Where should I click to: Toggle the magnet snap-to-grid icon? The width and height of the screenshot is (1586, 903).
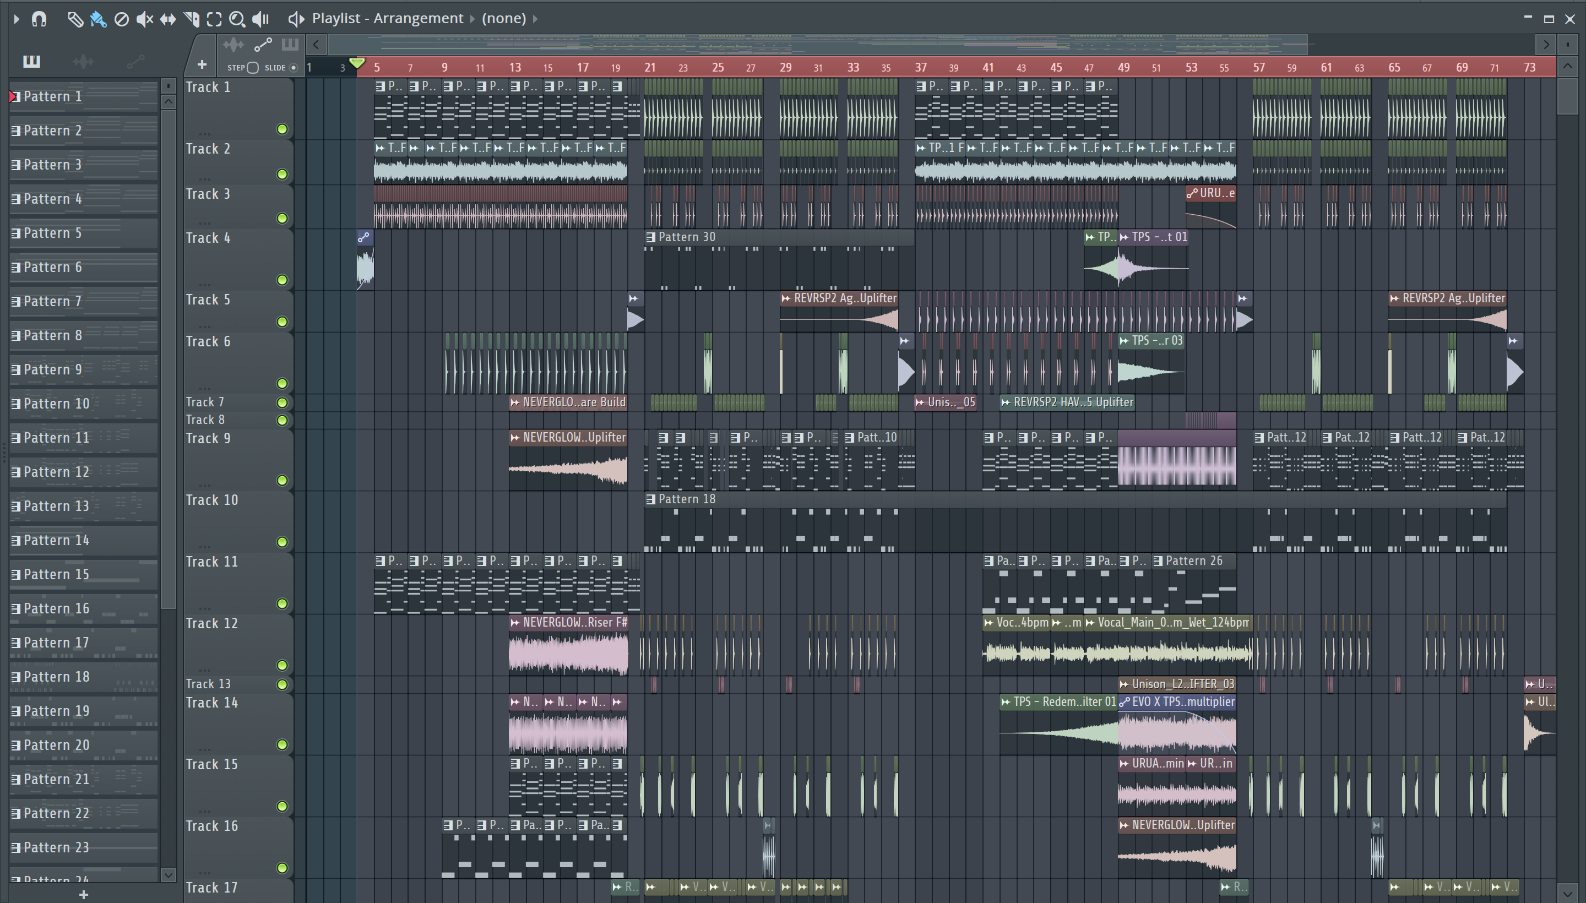coord(39,19)
